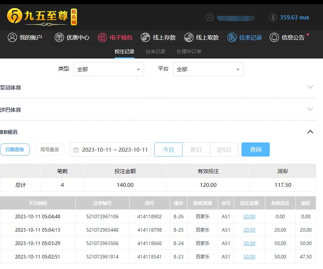Image resolution: width=323 pixels, height=269 pixels.
Task: Click total 有效投注 value 120.00
Action: point(208,185)
